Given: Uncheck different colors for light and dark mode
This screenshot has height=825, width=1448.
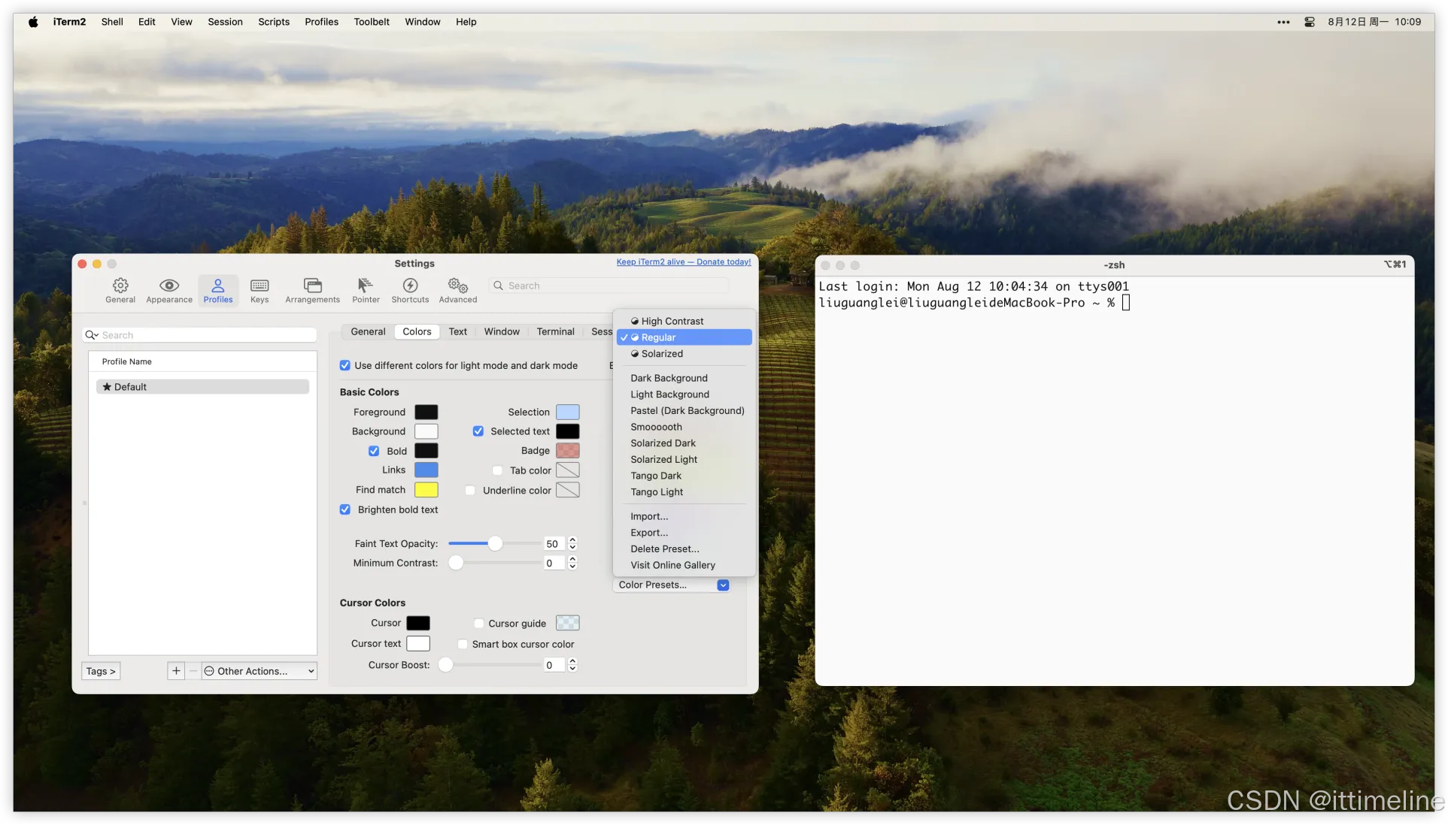Looking at the screenshot, I should (345, 366).
